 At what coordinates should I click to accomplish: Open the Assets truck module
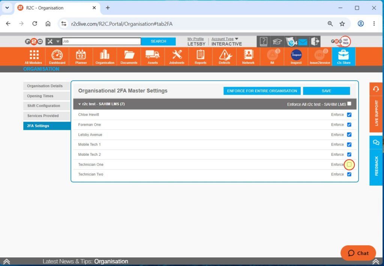coord(153,57)
